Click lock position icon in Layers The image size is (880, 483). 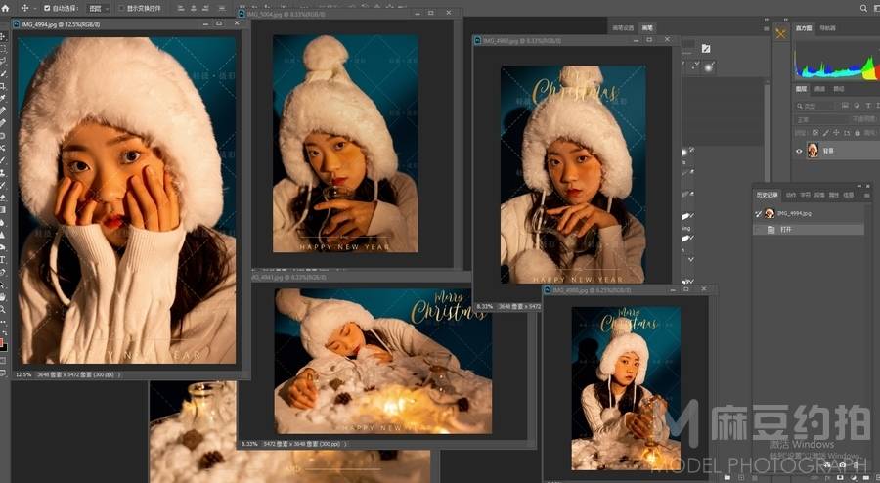click(x=836, y=133)
